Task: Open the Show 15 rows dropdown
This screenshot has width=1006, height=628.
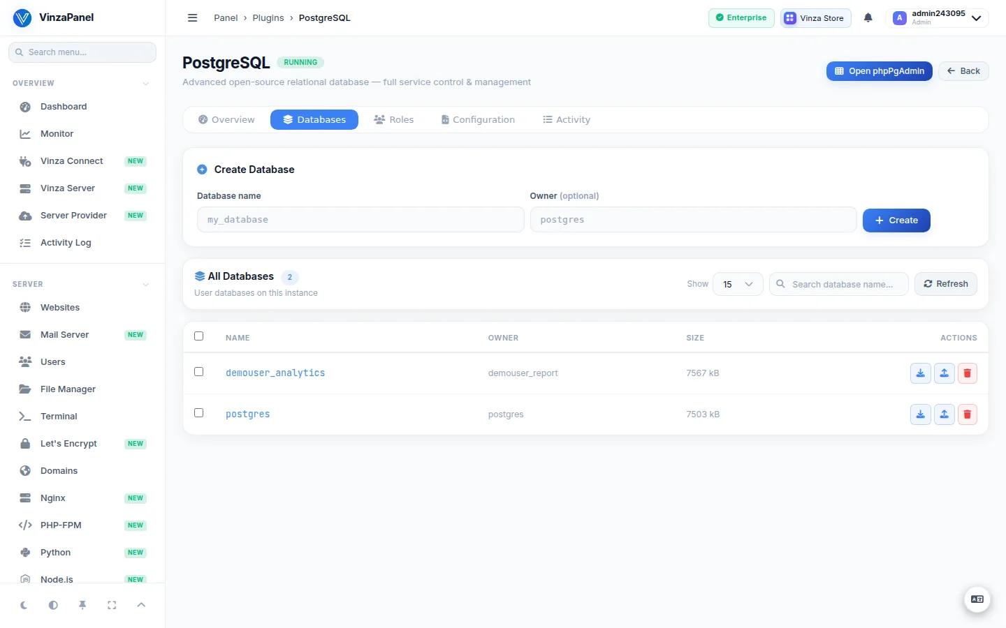Action: click(738, 284)
